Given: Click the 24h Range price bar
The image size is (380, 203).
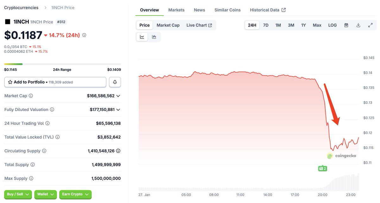Looking at the screenshot, I should coord(62,64).
